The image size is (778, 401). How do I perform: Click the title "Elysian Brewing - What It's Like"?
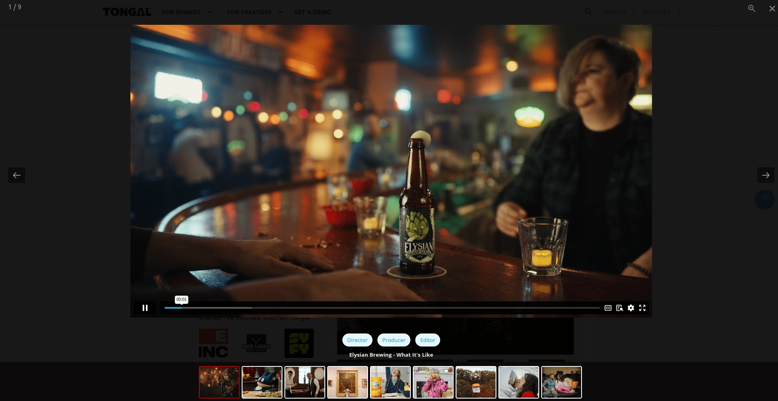(391, 355)
